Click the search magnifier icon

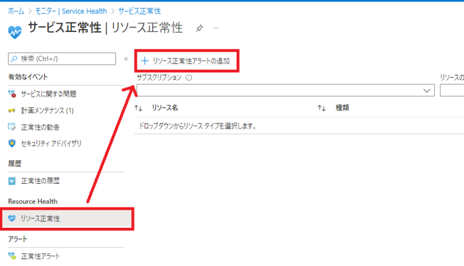pyautogui.click(x=14, y=59)
